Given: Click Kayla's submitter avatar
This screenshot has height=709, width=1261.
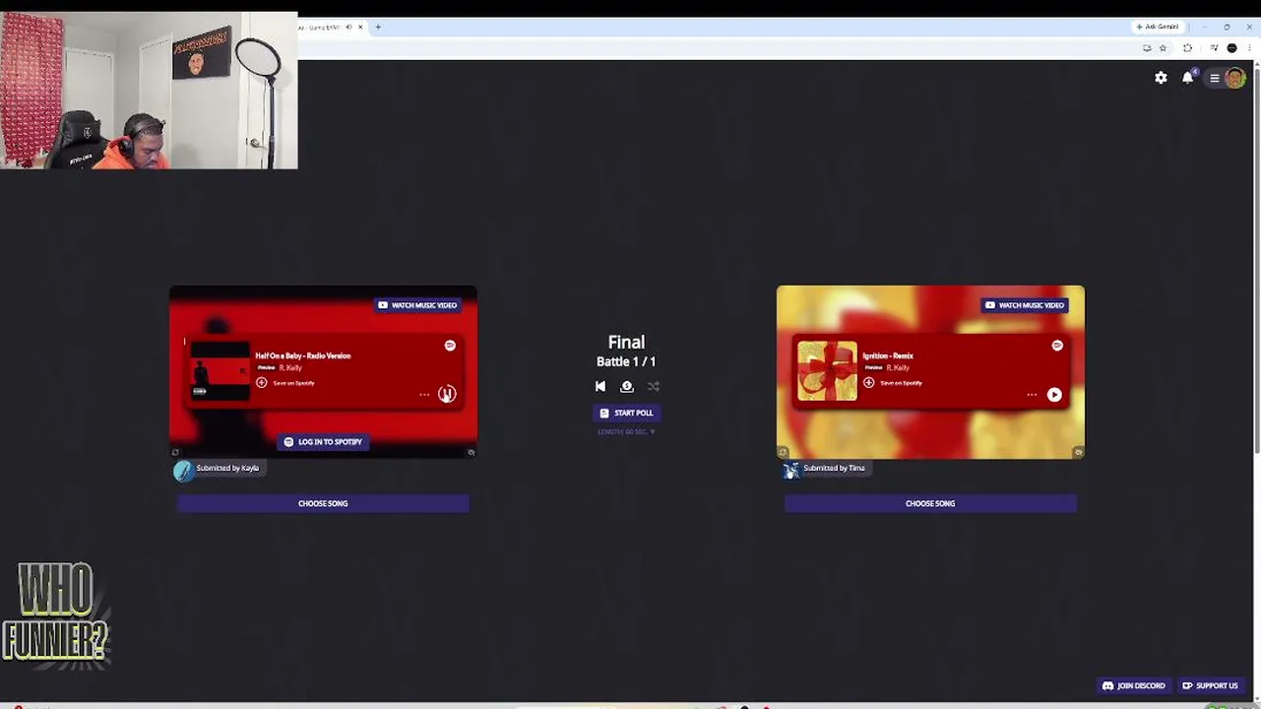Looking at the screenshot, I should click(183, 471).
